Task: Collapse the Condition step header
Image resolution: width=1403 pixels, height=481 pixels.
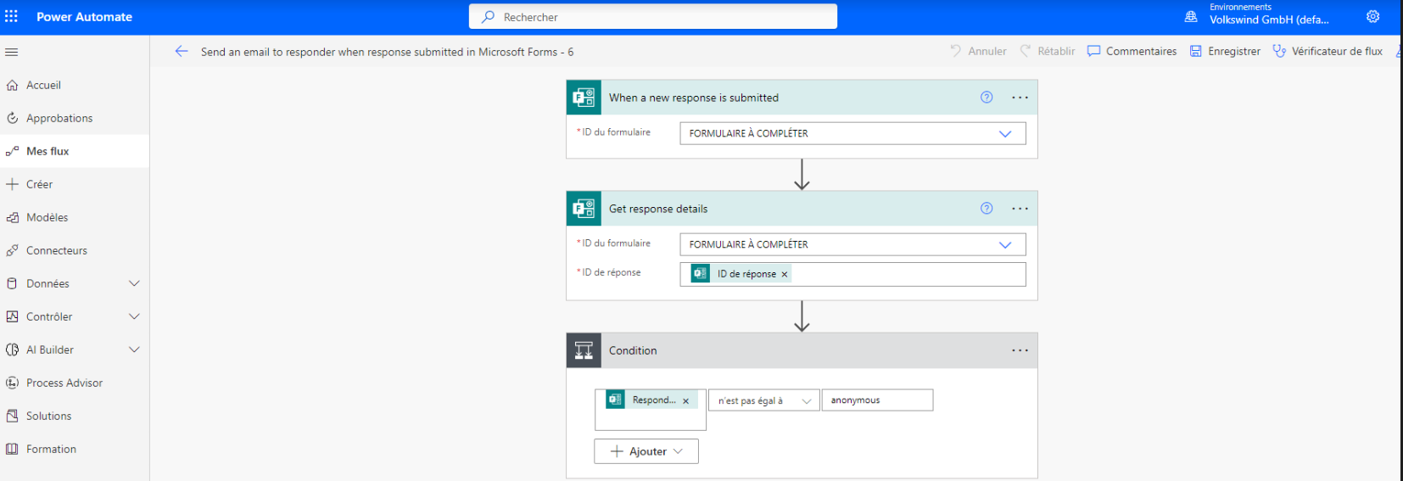Action: (802, 350)
